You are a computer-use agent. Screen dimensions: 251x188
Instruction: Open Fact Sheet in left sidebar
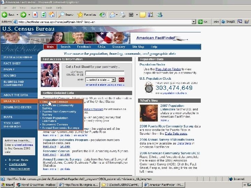point(19,63)
